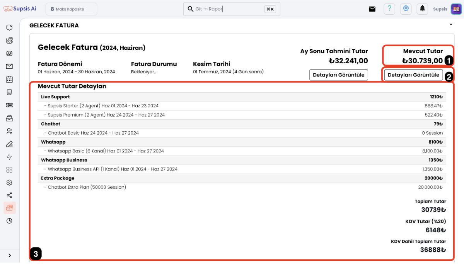This screenshot has width=464, height=264.
Task: Open the ticket icon in sidebar
Action: click(x=9, y=105)
